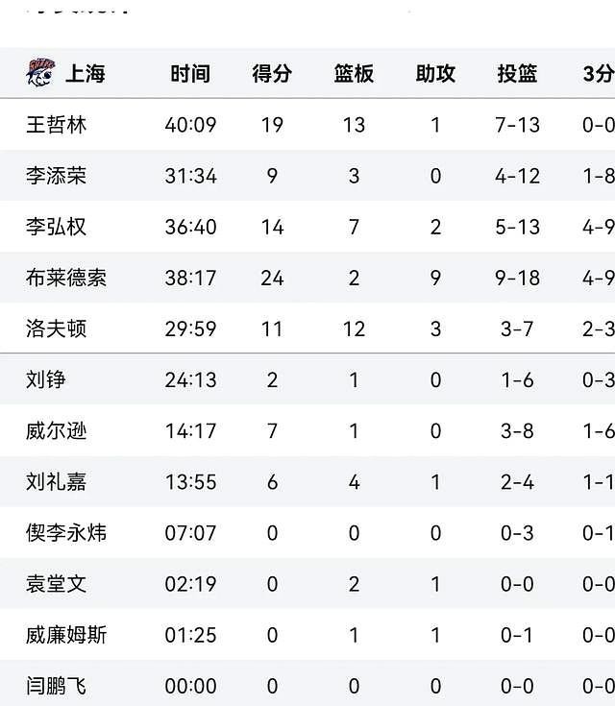This screenshot has width=615, height=706.
Task: Open player 李弘权's profile
Action: [57, 227]
